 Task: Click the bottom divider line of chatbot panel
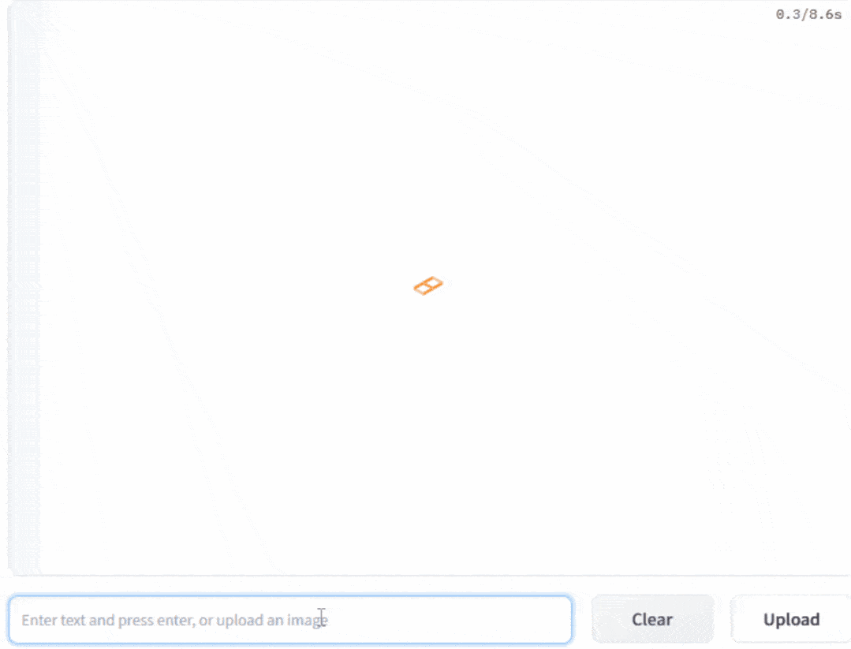point(429,575)
